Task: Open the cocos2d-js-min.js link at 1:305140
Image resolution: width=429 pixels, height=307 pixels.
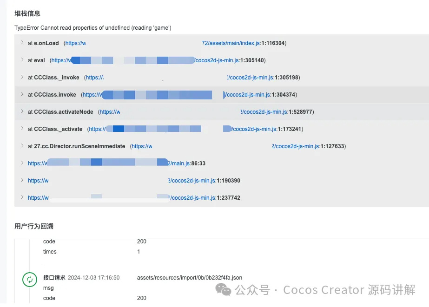Action: point(218,60)
